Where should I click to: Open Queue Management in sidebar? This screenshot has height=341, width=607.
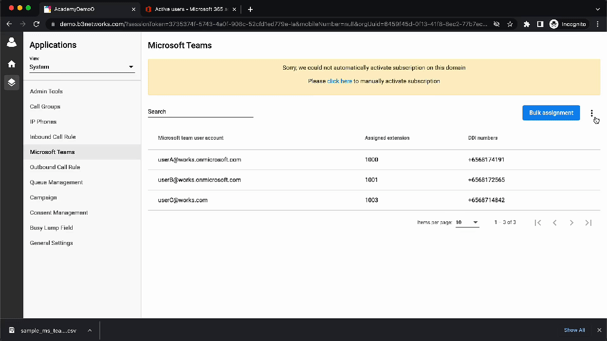pyautogui.click(x=82, y=182)
